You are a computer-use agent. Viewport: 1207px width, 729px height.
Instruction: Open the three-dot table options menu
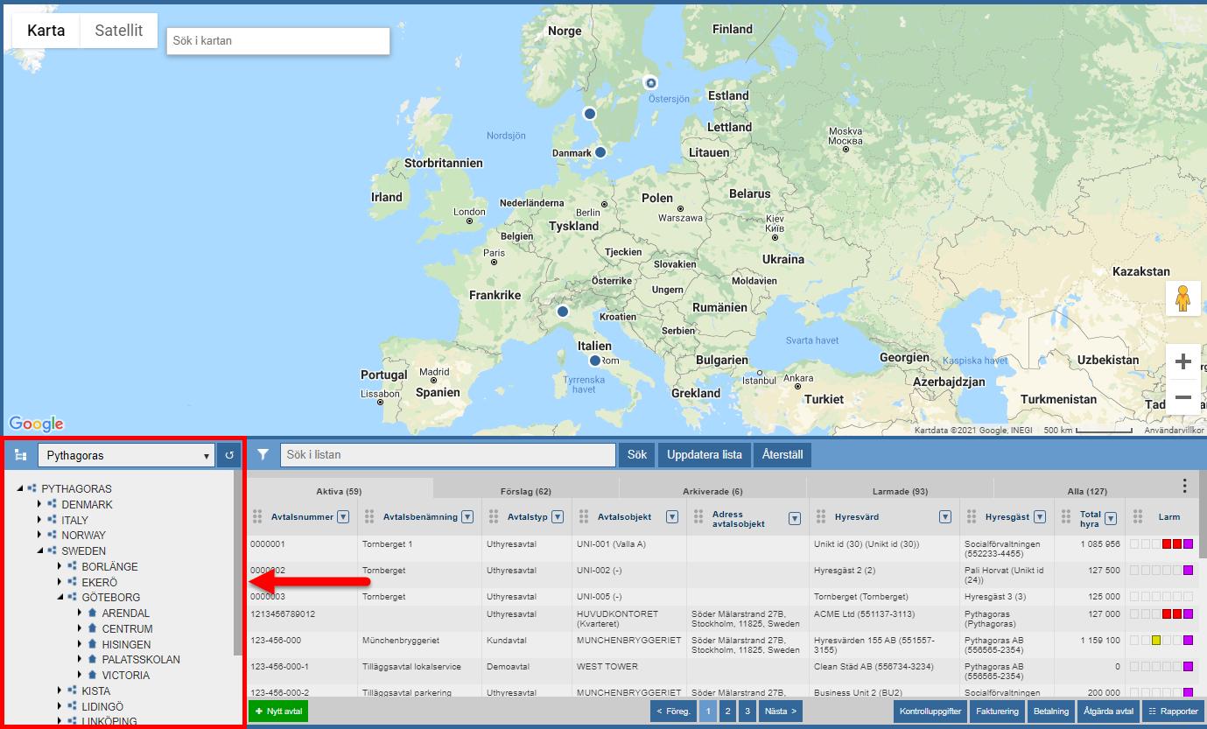(1184, 486)
